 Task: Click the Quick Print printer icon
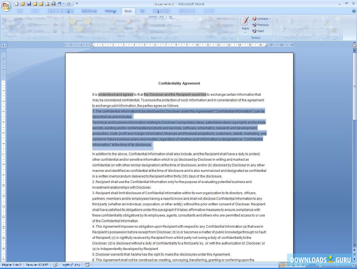pos(53,4)
